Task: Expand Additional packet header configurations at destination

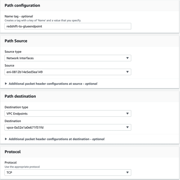Action: pos(56,139)
